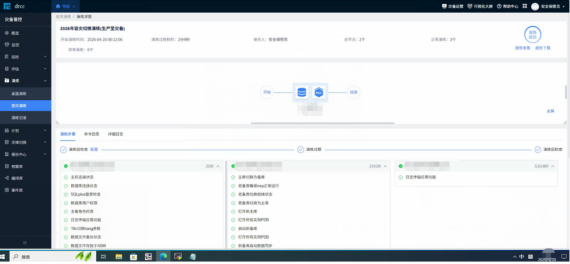This screenshot has height=264, width=570.
Task: Click the 演练后检查 progress step marker
Action: tap(538, 149)
